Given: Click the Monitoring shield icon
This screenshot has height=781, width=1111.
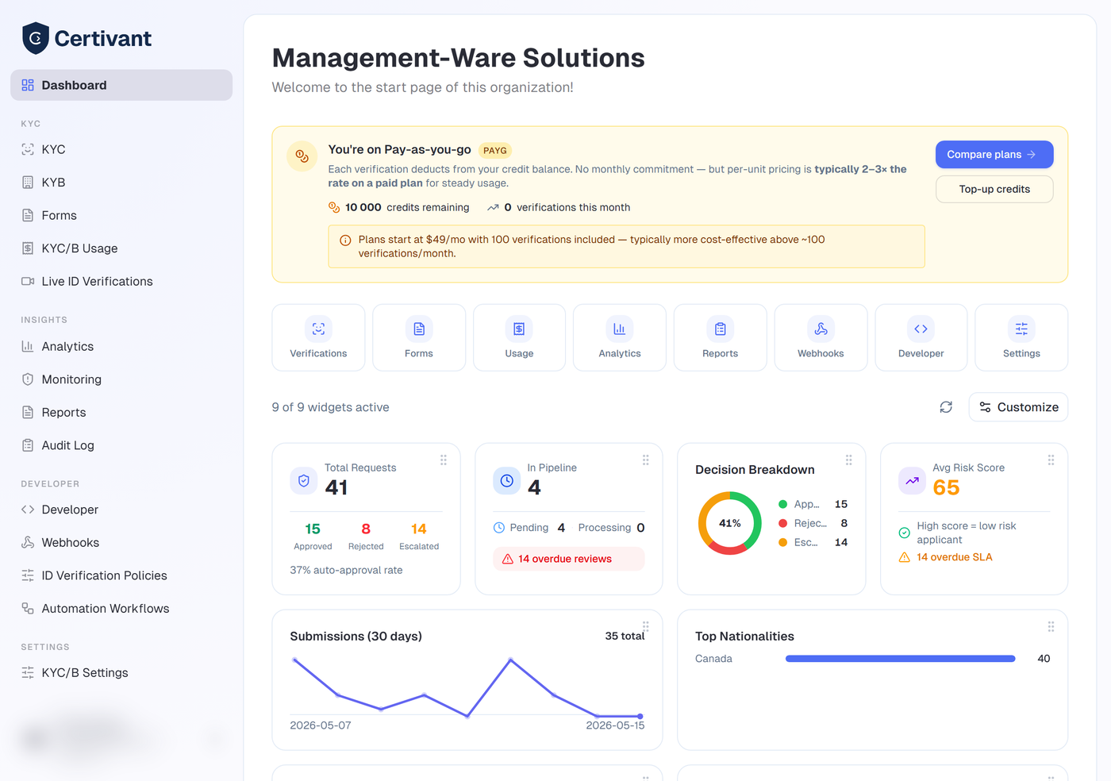Looking at the screenshot, I should (x=28, y=379).
